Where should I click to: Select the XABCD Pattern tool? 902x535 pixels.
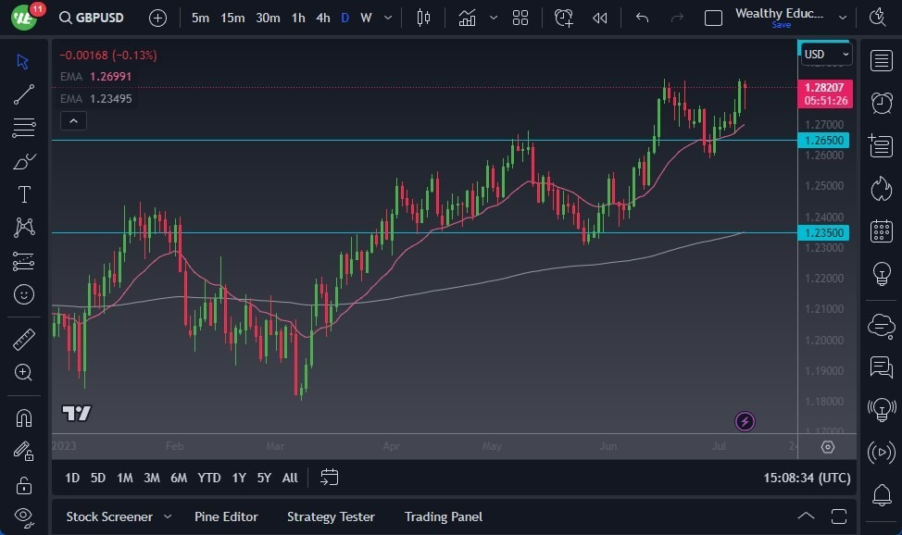pyautogui.click(x=23, y=227)
